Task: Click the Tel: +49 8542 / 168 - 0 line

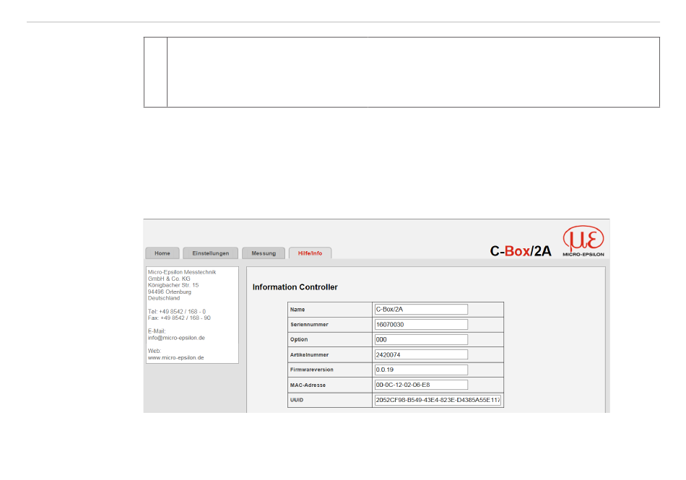Action: click(177, 312)
